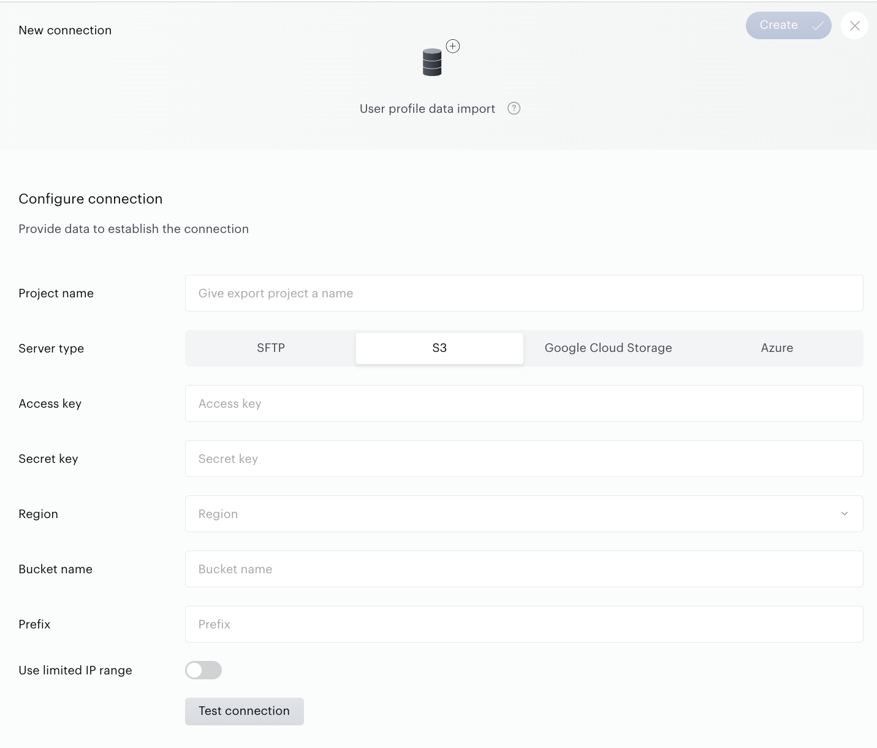Screen dimensions: 877x748
Task: Click the 'Use limited IP range' label
Action: 75,670
